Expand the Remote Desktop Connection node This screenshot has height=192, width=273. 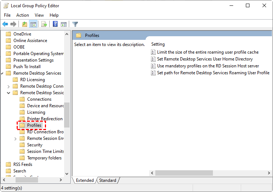point(9,86)
